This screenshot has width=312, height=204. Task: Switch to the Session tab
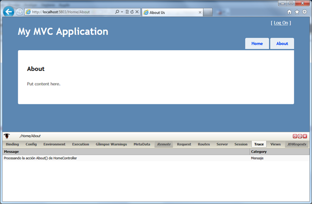tap(241, 144)
